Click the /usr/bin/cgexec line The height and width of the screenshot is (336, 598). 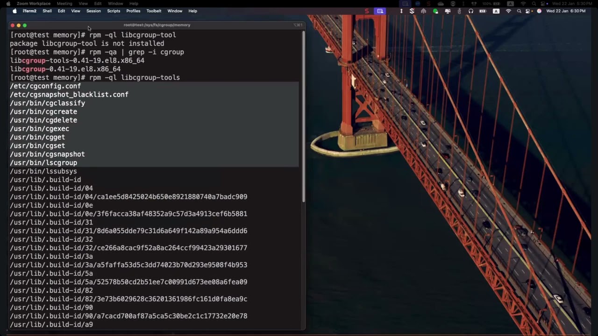[x=40, y=129]
